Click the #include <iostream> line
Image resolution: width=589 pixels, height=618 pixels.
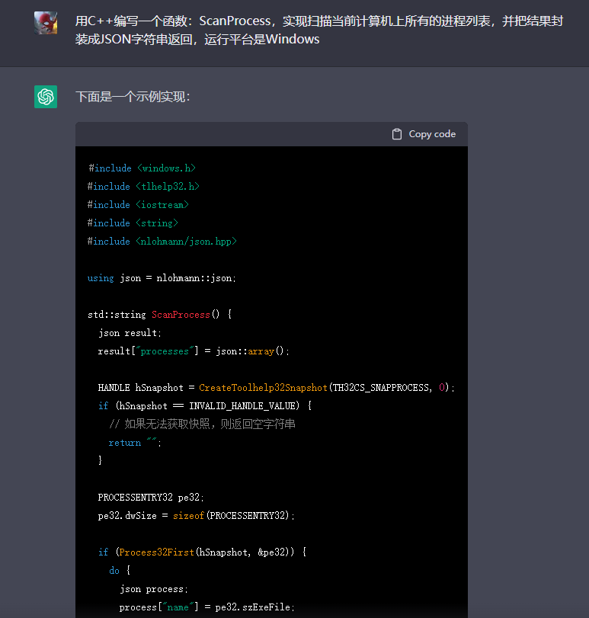(138, 204)
